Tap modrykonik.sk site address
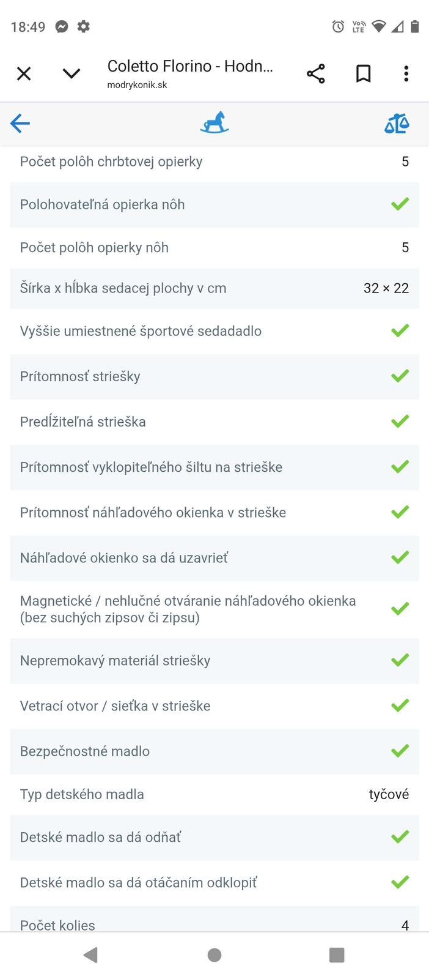This screenshot has width=429, height=979. [137, 85]
